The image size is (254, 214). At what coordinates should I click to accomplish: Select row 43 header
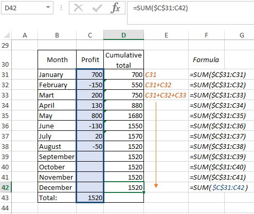(x=5, y=198)
